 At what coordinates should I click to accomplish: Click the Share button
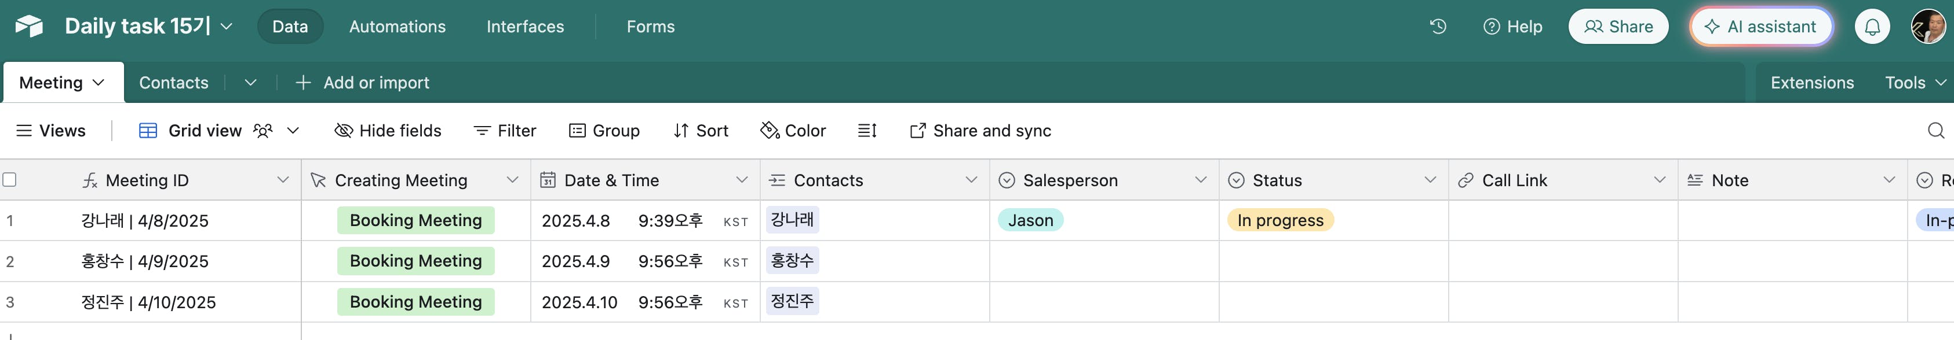[1618, 27]
